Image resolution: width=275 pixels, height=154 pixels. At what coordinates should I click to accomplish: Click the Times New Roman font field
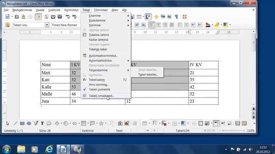pos(66,25)
